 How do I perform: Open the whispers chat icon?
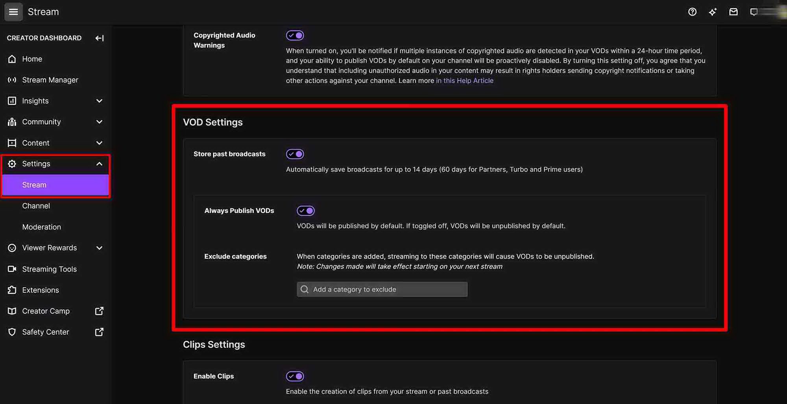[754, 12]
